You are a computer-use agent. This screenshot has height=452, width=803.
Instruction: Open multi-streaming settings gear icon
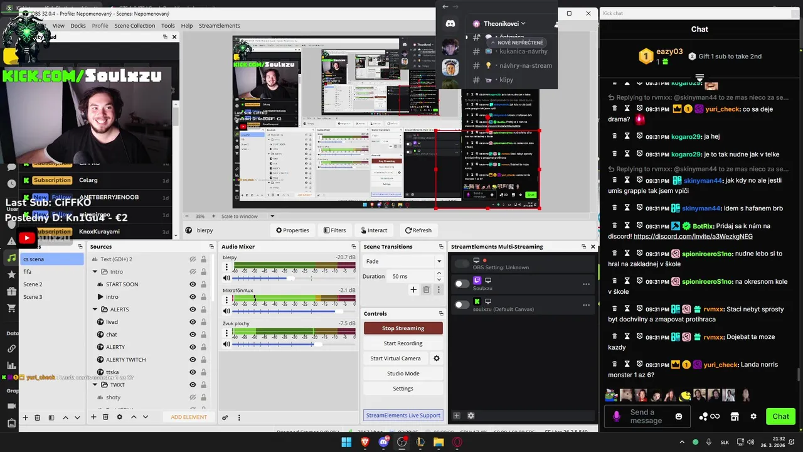(471, 416)
